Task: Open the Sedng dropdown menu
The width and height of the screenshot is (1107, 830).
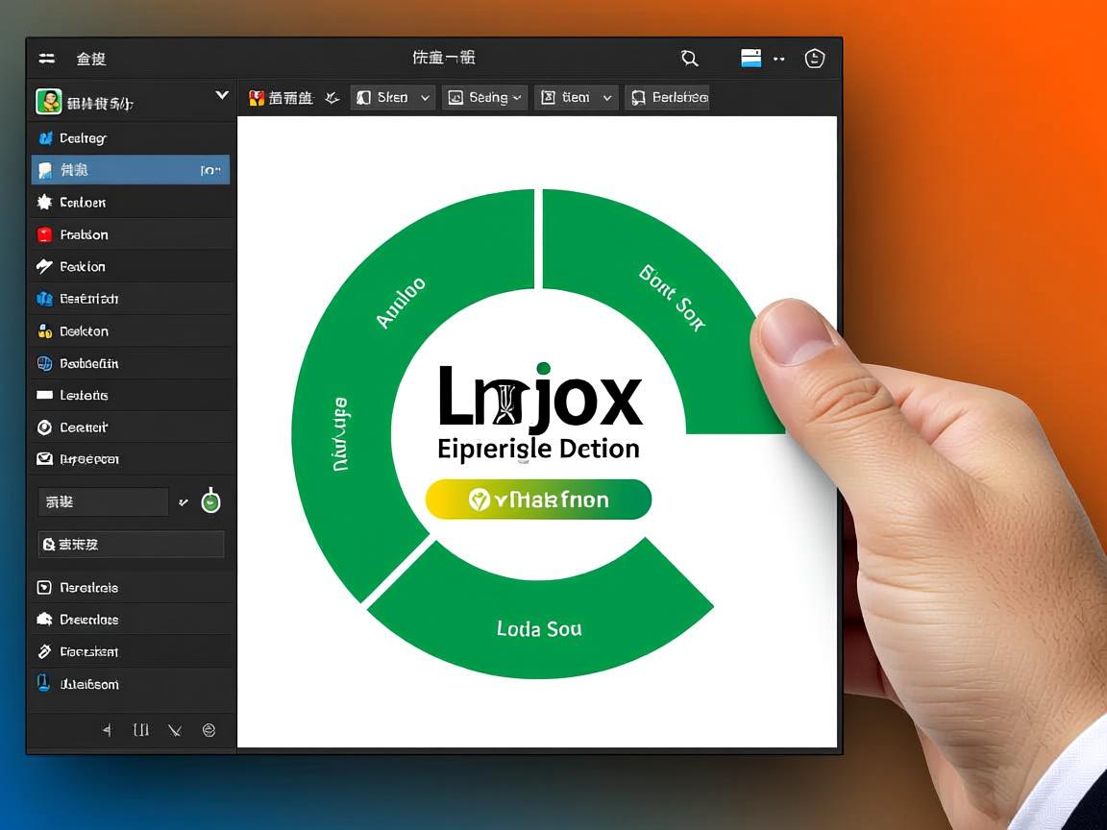Action: pos(484,97)
